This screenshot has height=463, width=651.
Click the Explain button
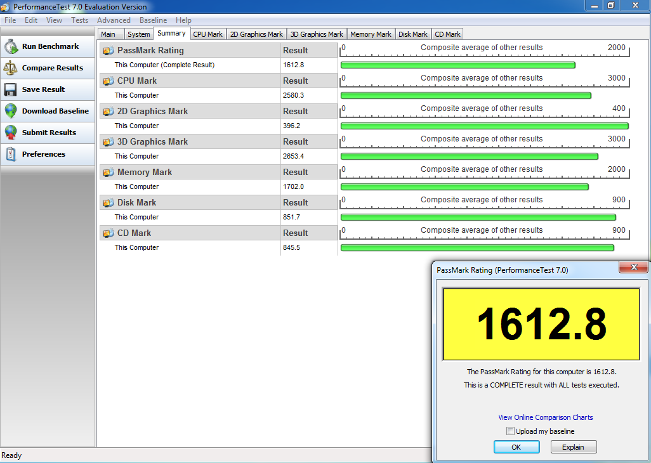click(x=573, y=447)
